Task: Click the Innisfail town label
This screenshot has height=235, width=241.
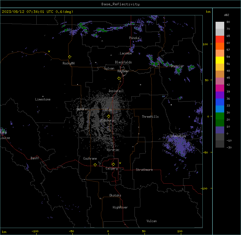Action: click(x=116, y=91)
